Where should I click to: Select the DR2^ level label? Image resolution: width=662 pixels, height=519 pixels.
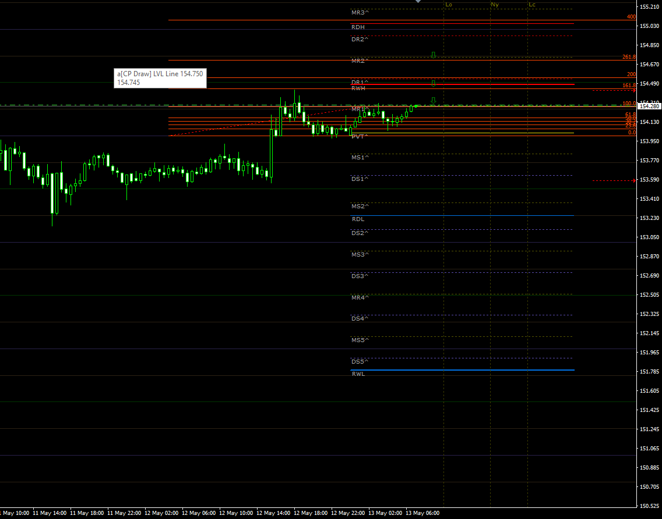360,39
